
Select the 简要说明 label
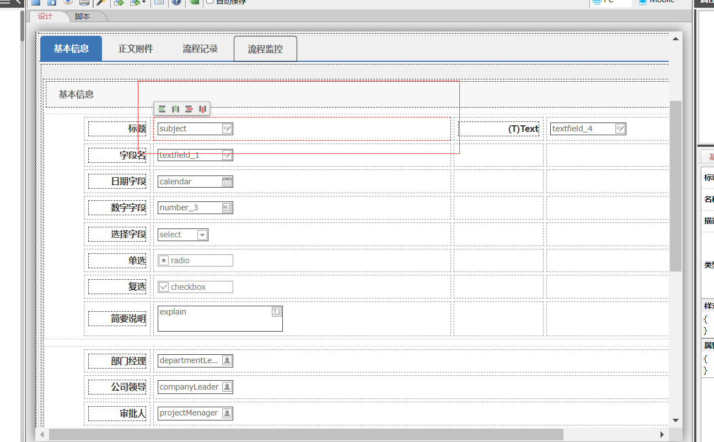click(x=128, y=318)
